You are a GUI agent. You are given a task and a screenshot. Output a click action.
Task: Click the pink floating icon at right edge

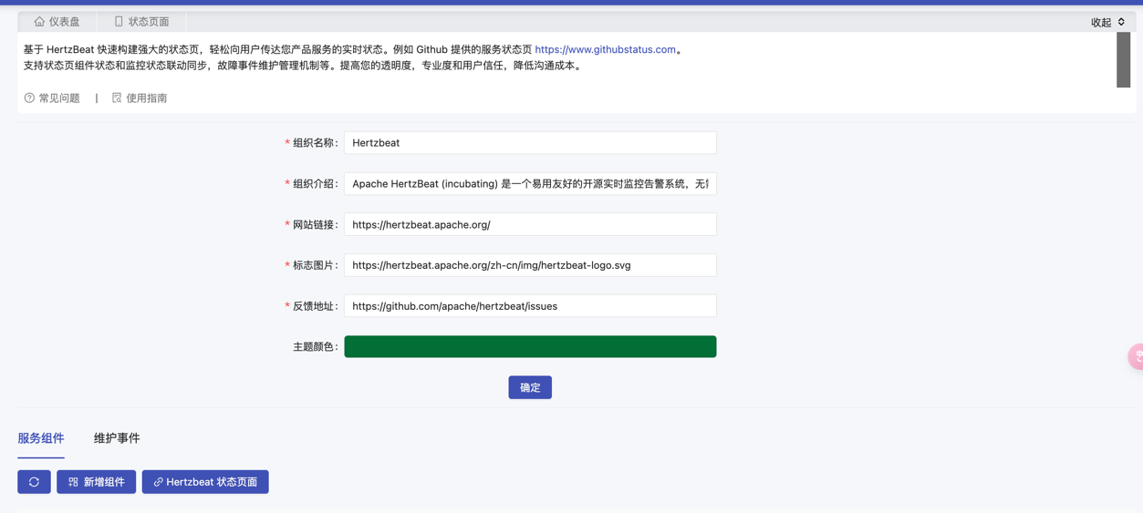[x=1136, y=356]
